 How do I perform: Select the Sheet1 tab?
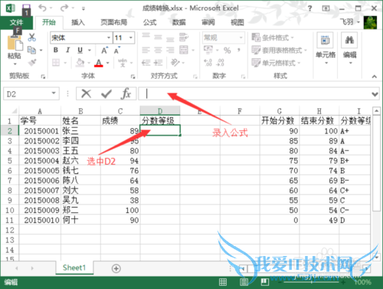(x=74, y=268)
